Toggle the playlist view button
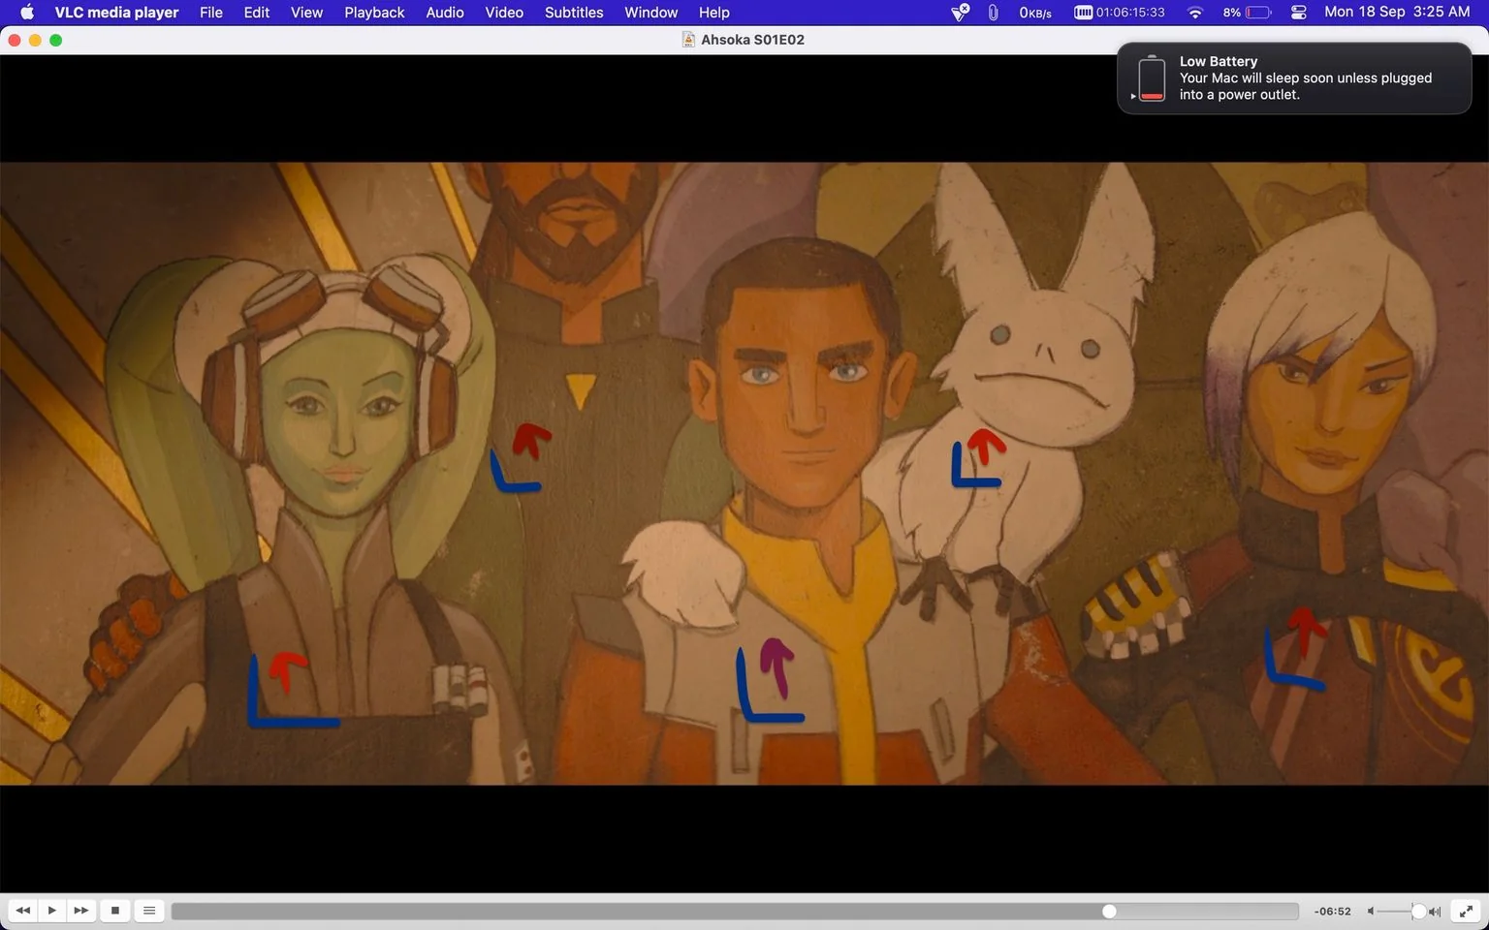The height and width of the screenshot is (930, 1489). click(148, 911)
